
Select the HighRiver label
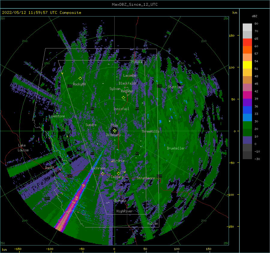(x=124, y=211)
